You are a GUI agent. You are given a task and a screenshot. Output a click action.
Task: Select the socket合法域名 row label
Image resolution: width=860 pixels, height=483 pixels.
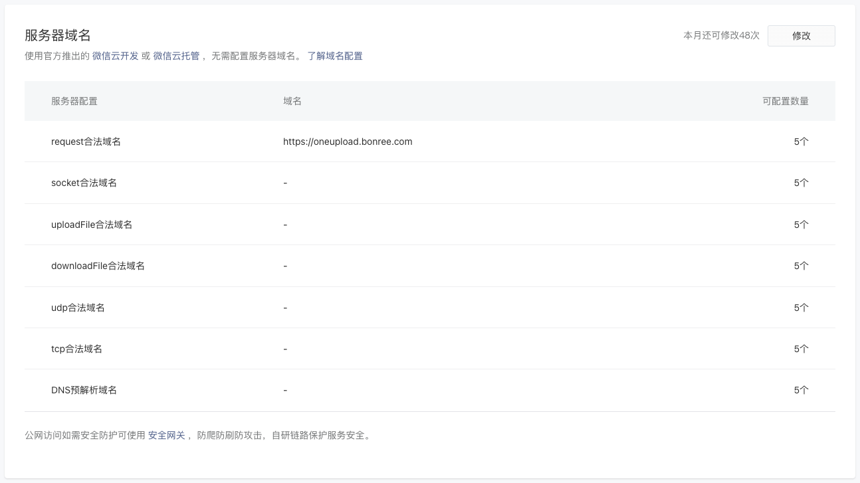click(84, 183)
